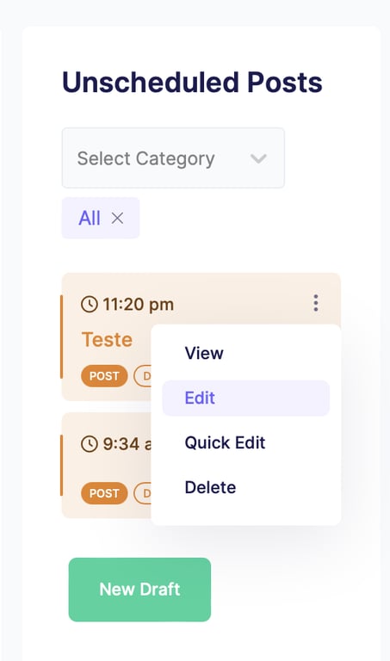Click the partially hidden badge on Teste card
The width and height of the screenshot is (390, 661).
[143, 376]
